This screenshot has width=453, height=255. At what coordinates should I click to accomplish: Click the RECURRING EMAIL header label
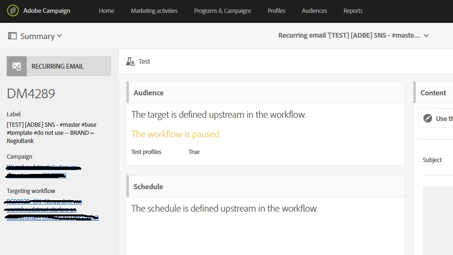[x=57, y=66]
